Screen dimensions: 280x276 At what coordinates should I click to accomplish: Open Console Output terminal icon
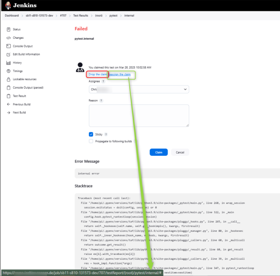9,46
